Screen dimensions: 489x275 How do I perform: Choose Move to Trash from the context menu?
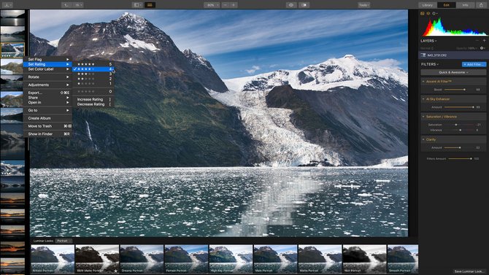point(47,126)
